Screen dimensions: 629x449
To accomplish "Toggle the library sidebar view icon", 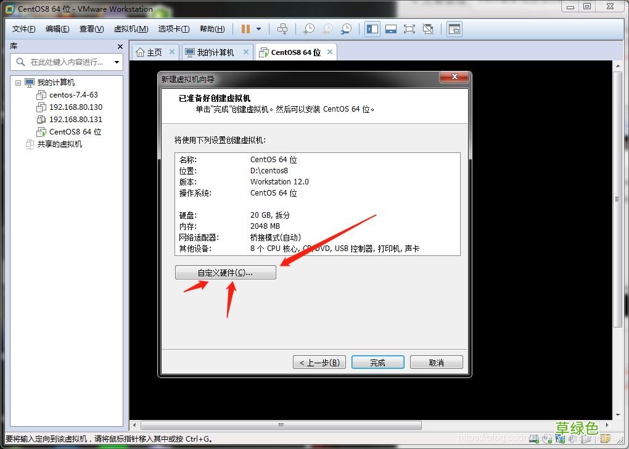I will point(372,29).
